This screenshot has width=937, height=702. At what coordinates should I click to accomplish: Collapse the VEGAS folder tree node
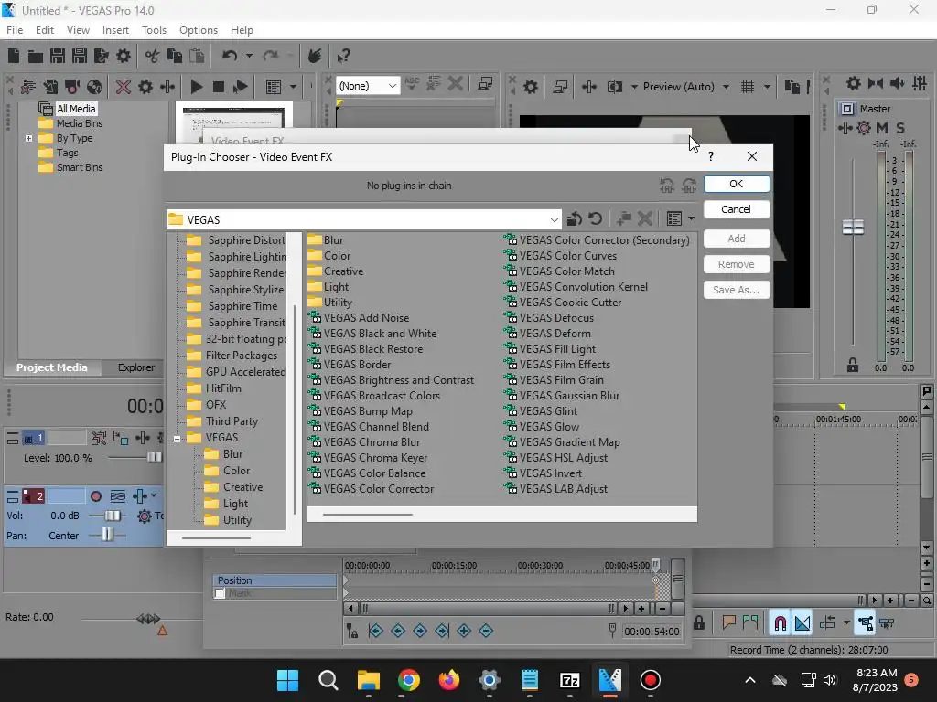[x=177, y=439]
